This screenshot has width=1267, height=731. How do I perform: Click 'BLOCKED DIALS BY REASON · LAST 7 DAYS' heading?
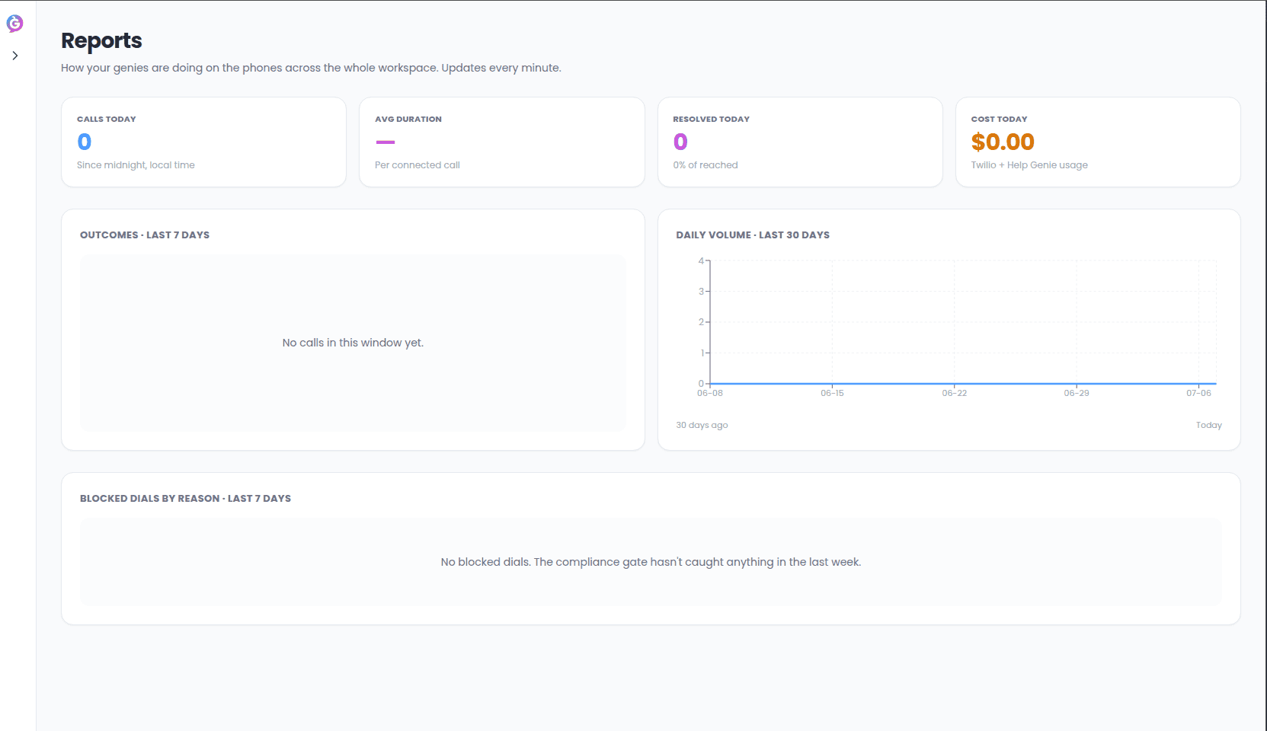(185, 499)
